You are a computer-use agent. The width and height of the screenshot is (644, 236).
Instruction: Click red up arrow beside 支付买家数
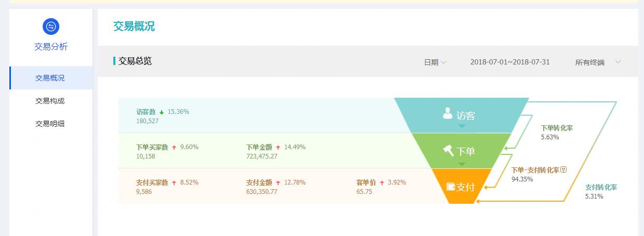point(174,182)
